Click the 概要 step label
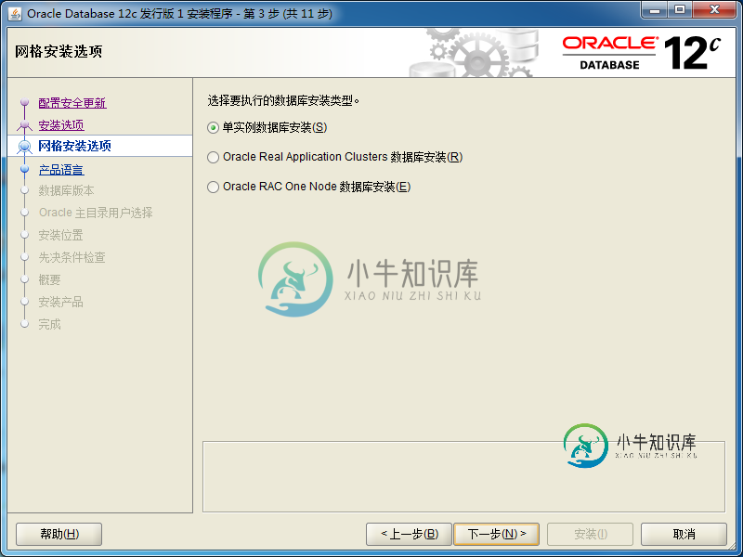Viewport: 743px width, 557px height. pos(49,279)
